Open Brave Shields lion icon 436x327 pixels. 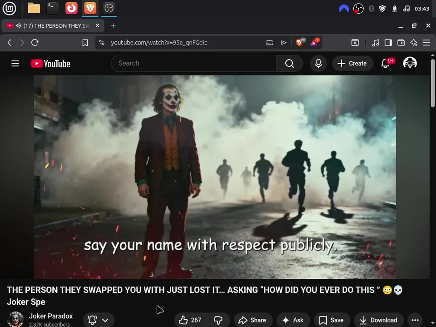tap(300, 42)
